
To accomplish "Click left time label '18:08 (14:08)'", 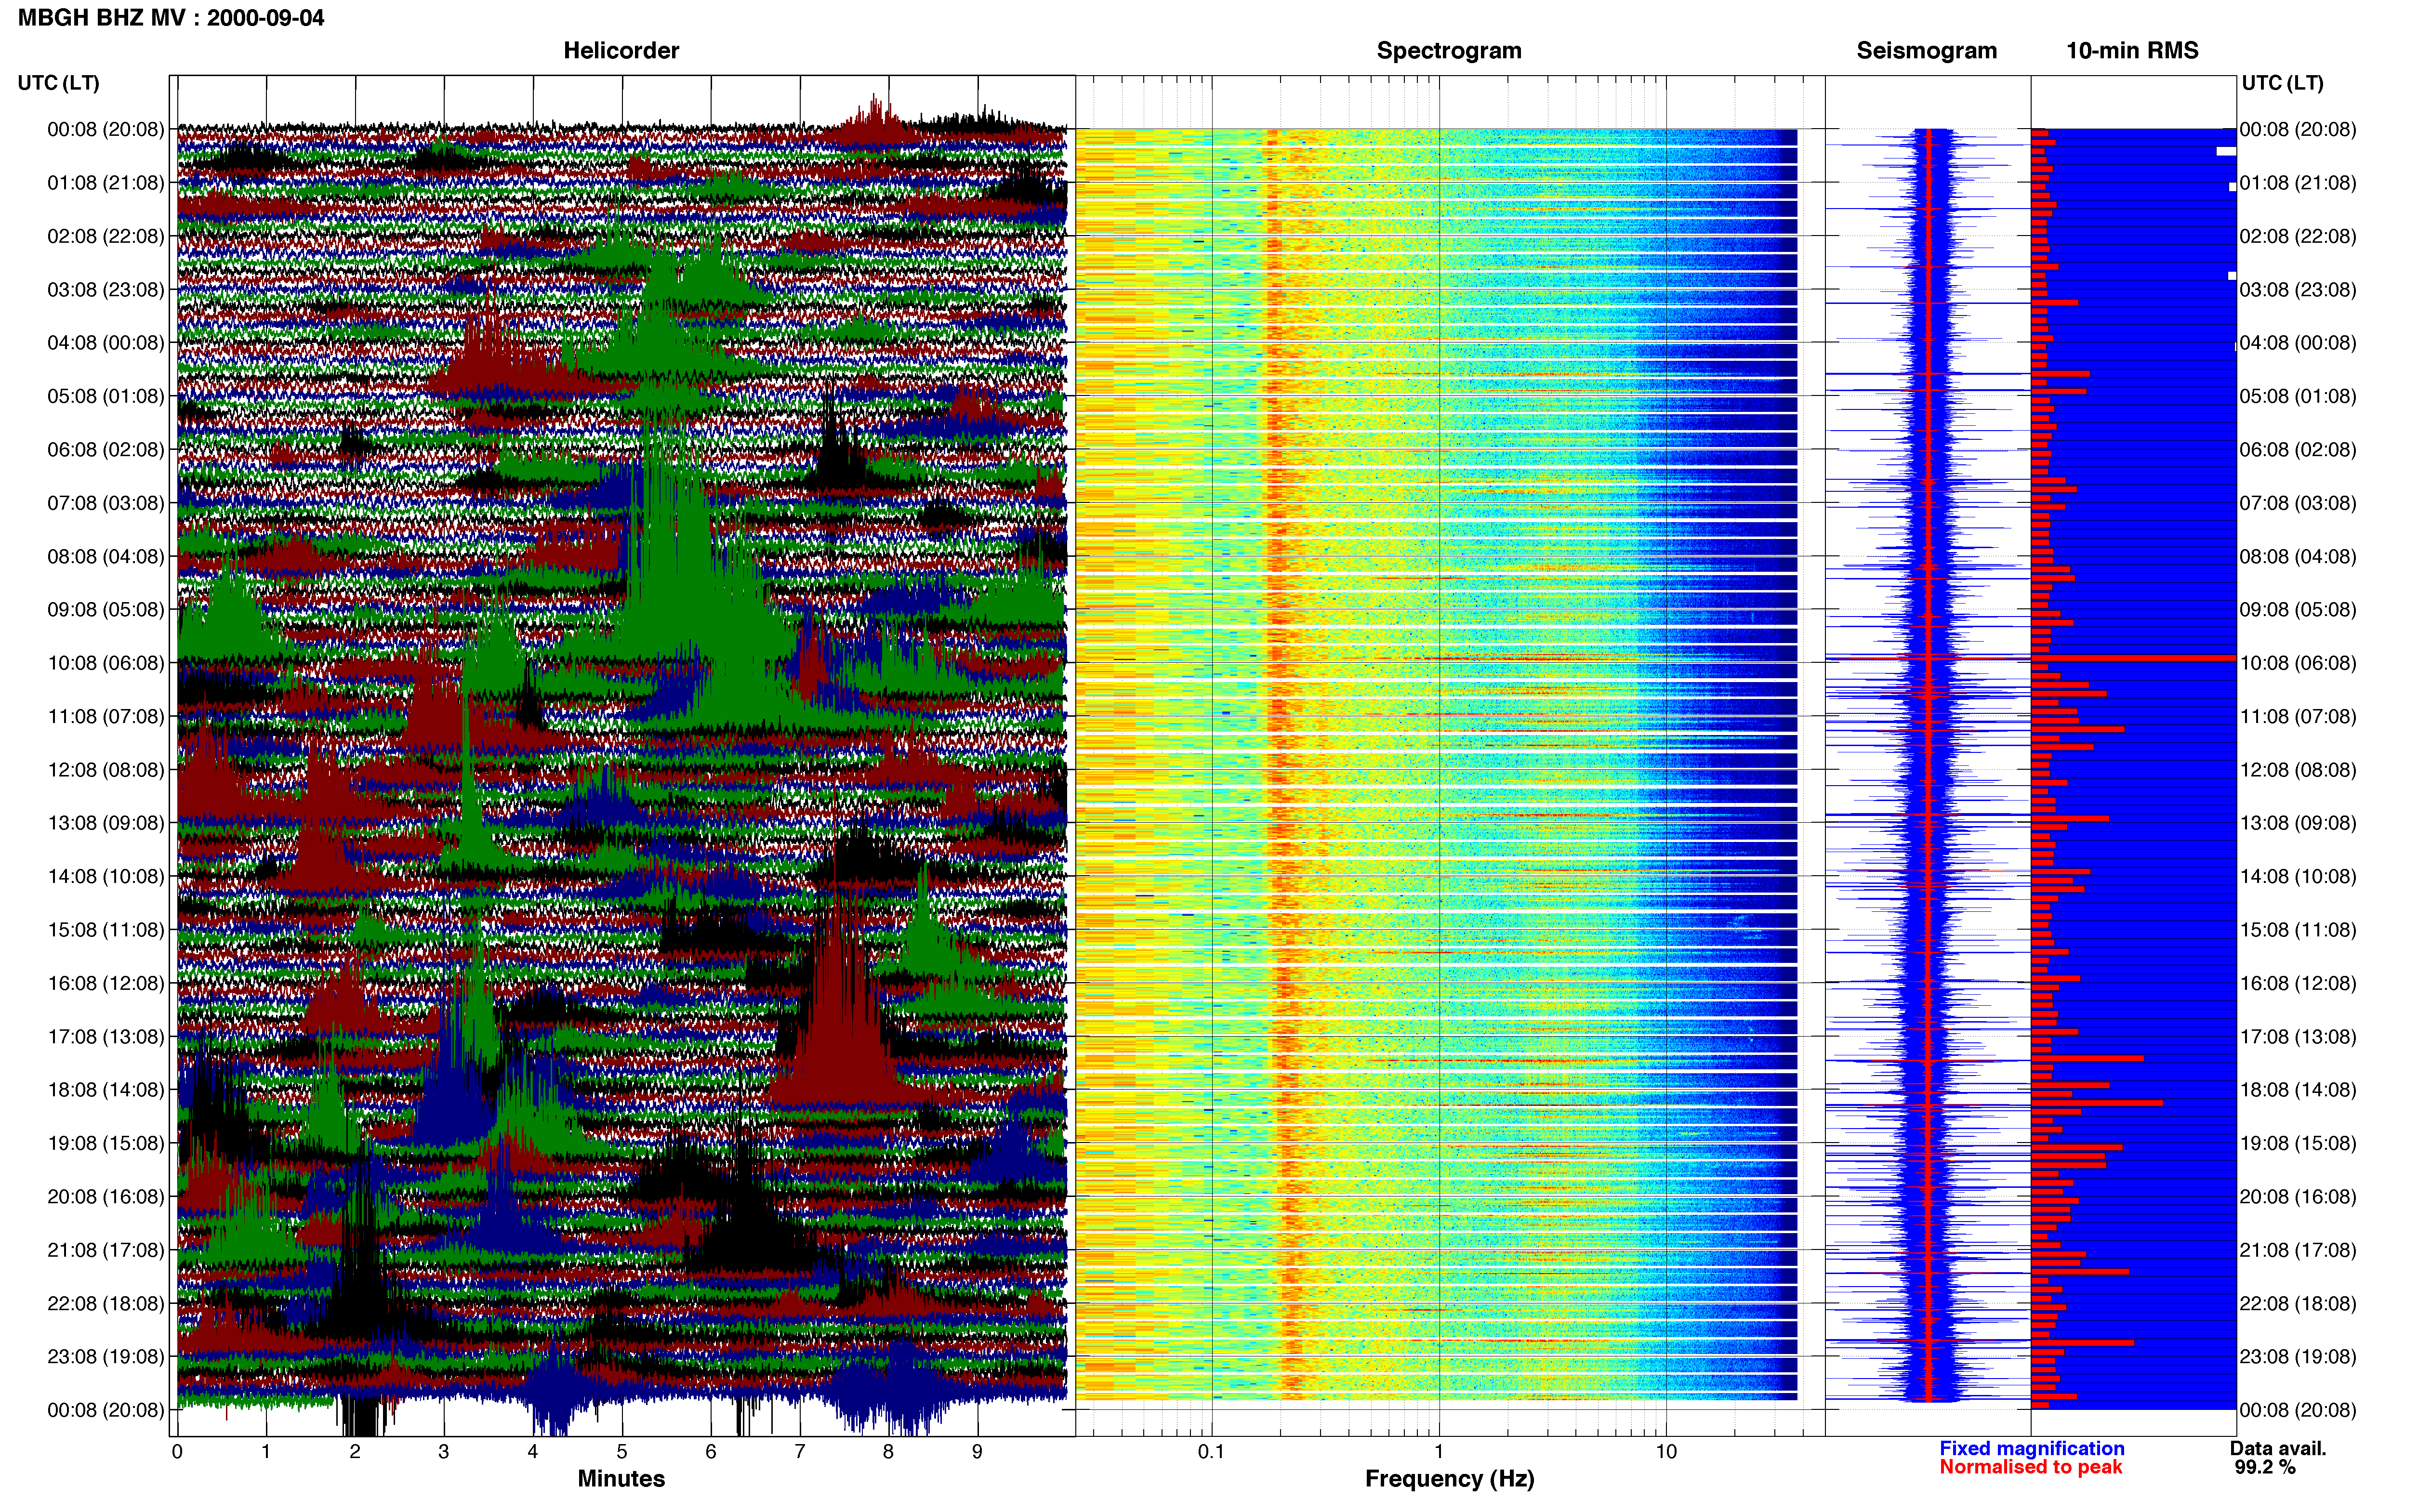I will pos(106,1090).
